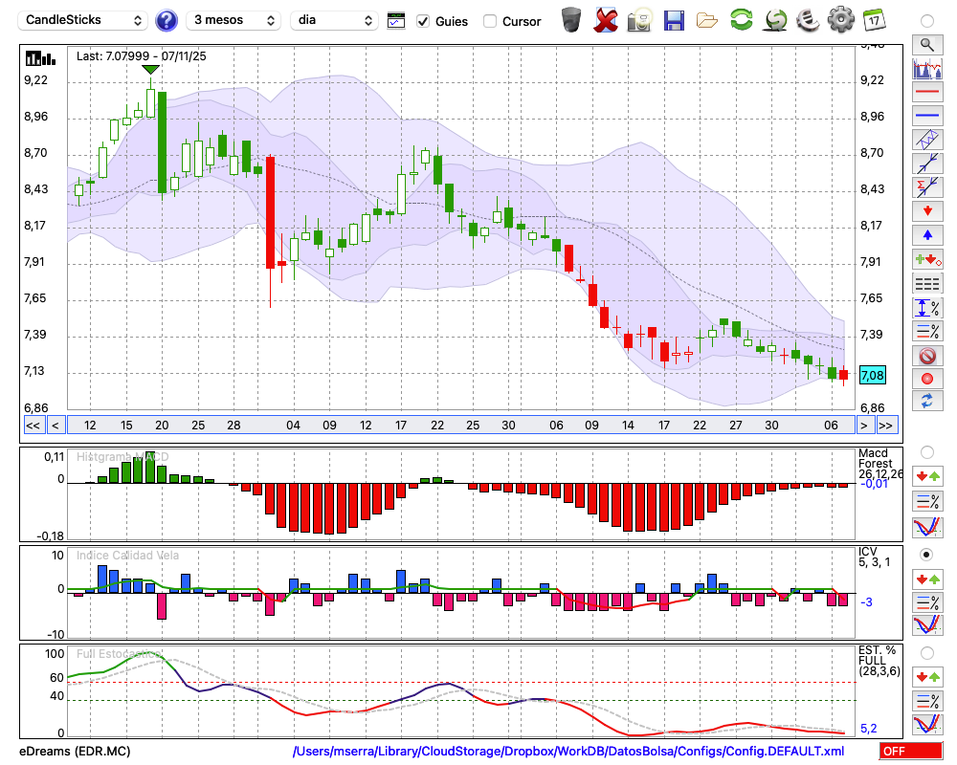Open settings with the gear icon
Image resolution: width=957 pixels, height=765 pixels.
click(x=840, y=20)
